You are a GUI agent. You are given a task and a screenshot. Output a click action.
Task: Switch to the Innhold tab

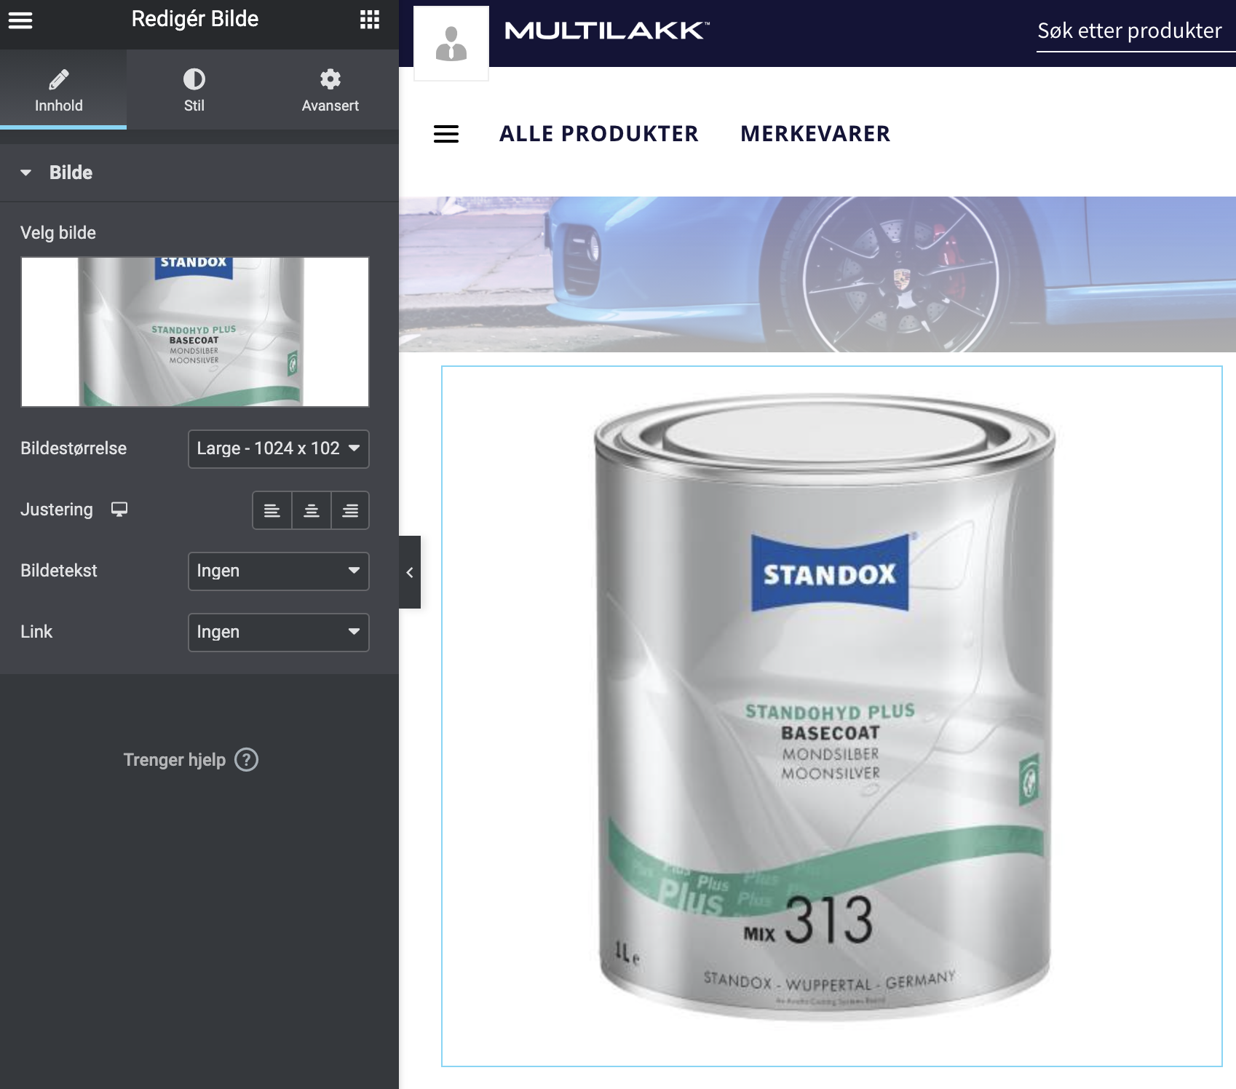(59, 90)
